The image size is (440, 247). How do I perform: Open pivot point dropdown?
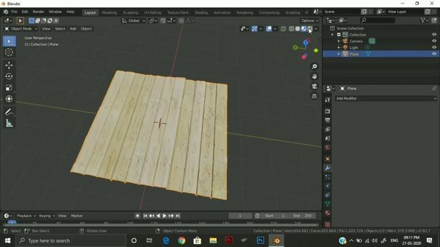(x=153, y=21)
